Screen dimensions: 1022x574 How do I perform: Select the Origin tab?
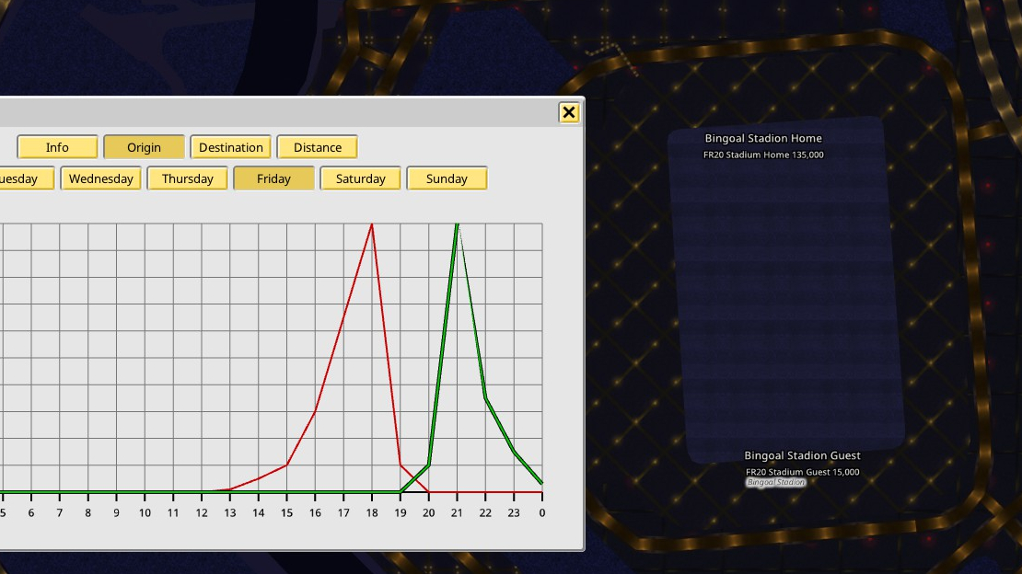tap(144, 147)
